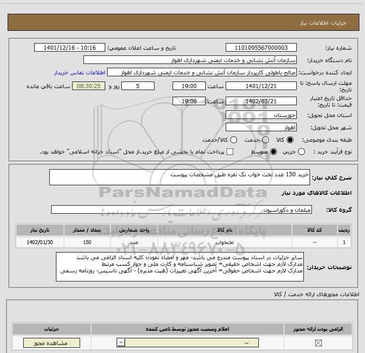Select the متوسط purchase type radio

pos(274,152)
